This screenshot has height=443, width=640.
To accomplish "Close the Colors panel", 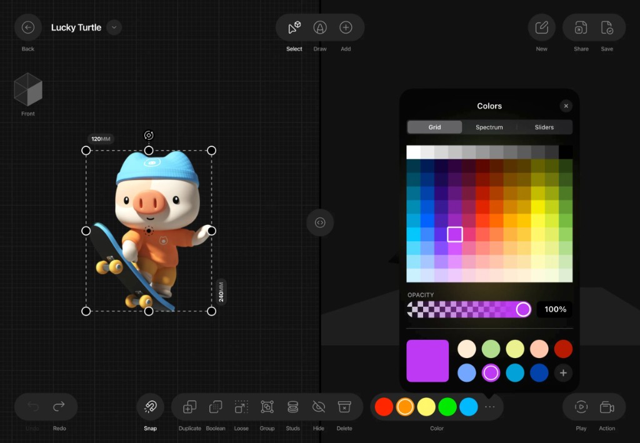I will pyautogui.click(x=566, y=106).
